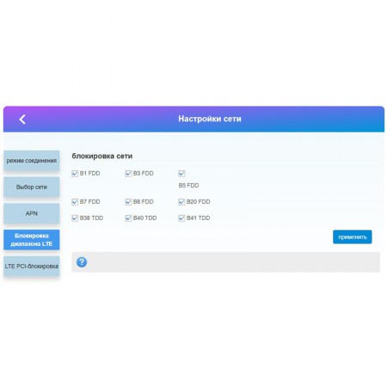387x387 pixels.
Task: Click the применить apply button
Action: pyautogui.click(x=353, y=237)
